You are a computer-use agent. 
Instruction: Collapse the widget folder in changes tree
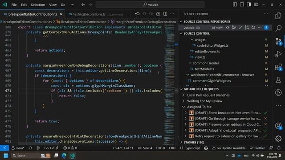pos(200,40)
